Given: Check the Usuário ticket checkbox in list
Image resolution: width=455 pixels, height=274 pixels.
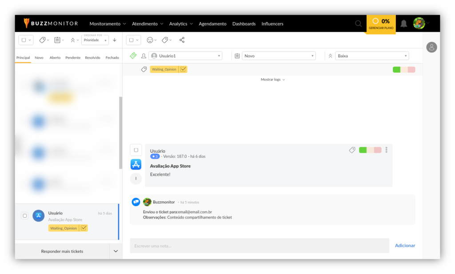Looking at the screenshot, I should point(25,216).
